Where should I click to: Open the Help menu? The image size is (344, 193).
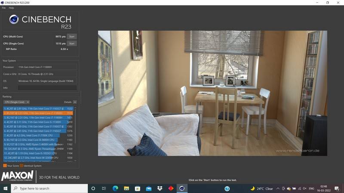(11, 8)
